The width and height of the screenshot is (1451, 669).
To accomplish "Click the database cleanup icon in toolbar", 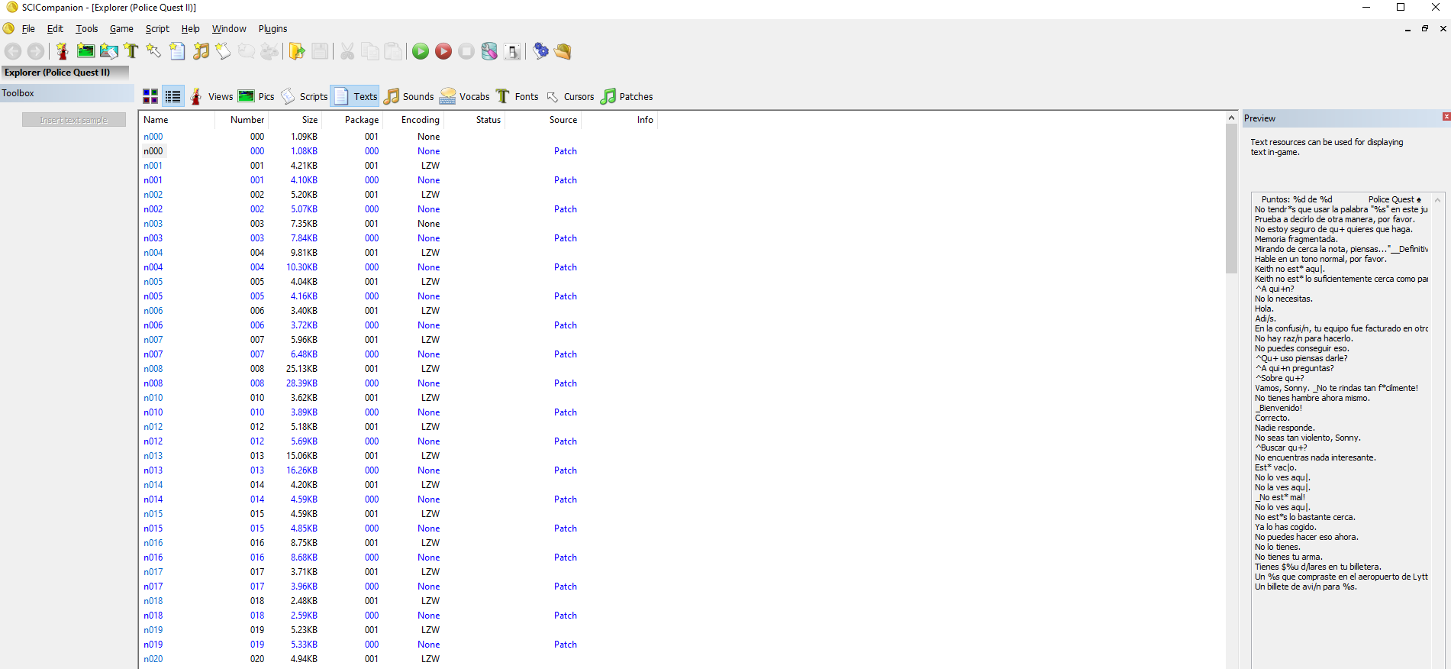I will (x=489, y=51).
